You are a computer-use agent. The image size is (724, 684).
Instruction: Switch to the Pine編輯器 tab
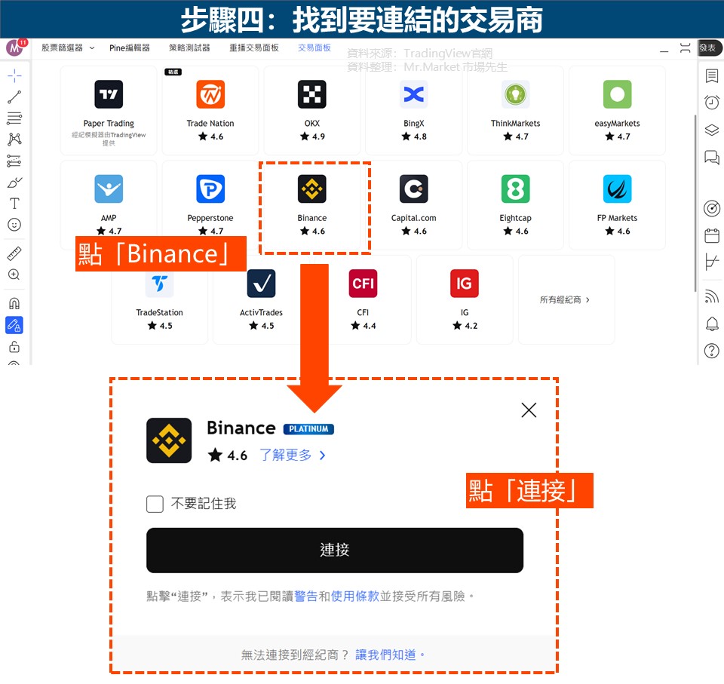coord(129,48)
